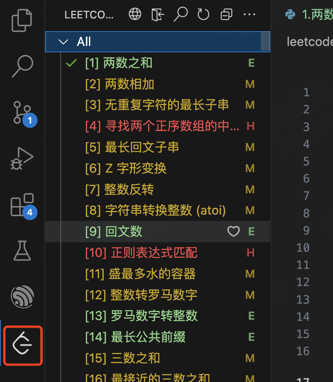The height and width of the screenshot is (382, 333).
Task: Click the globe endpoint switch icon
Action: click(135, 14)
